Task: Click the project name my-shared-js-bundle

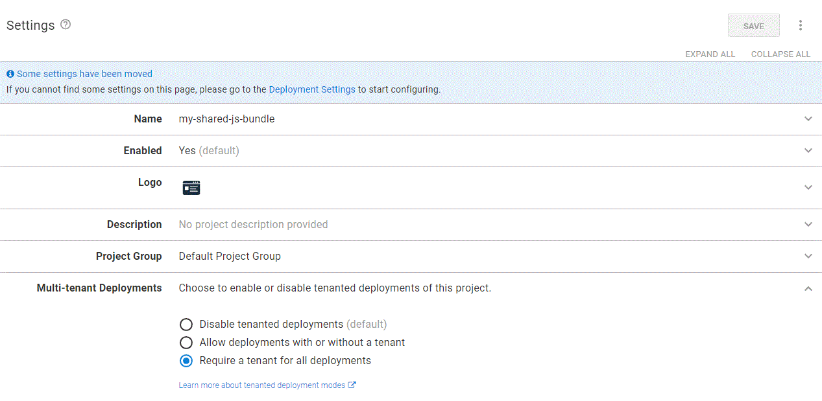Action: 227,119
